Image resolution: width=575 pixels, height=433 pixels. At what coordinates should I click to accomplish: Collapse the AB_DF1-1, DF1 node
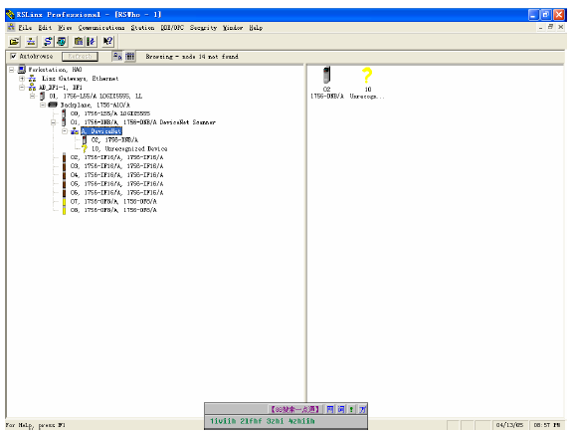click(22, 87)
